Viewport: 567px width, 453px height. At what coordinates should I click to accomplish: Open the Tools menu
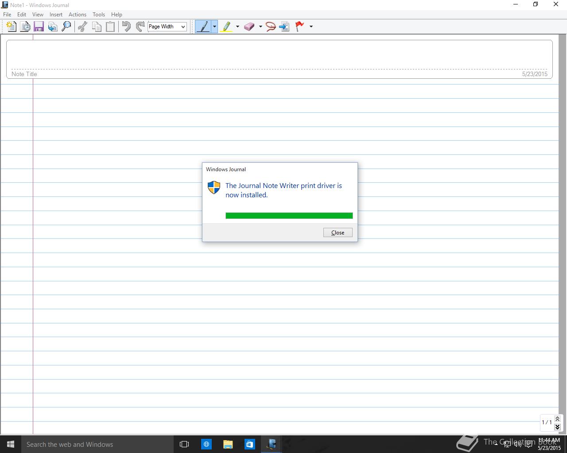click(99, 15)
